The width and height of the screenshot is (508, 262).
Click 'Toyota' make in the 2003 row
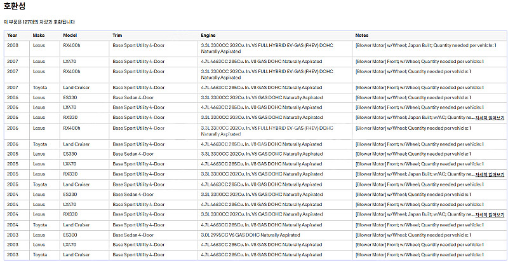(40, 255)
